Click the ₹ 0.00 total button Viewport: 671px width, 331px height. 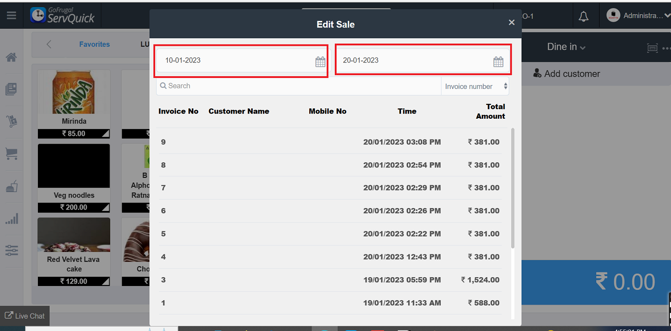[x=596, y=282]
